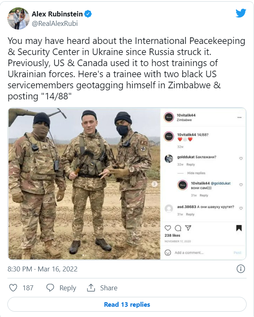
Task: Click the Twitter bird logo
Action: [241, 13]
